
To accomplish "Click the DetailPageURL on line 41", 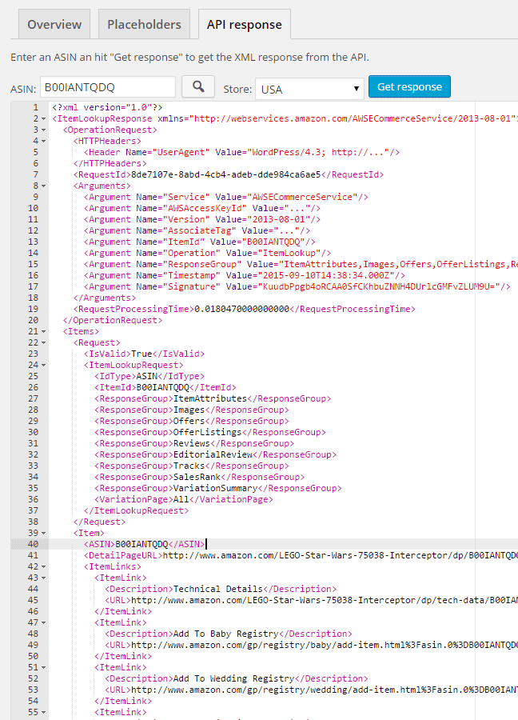I will [x=301, y=556].
